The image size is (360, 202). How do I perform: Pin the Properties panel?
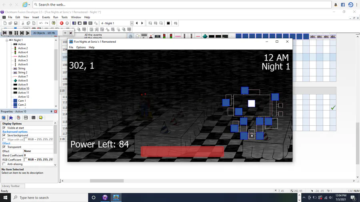52,111
